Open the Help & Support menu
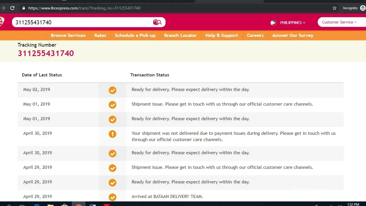 222,35
